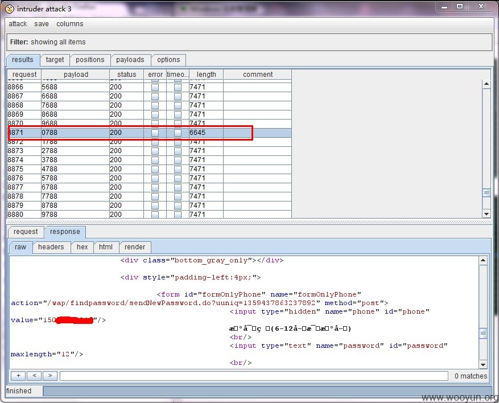Open the columns menu
The width and height of the screenshot is (499, 403).
click(69, 24)
